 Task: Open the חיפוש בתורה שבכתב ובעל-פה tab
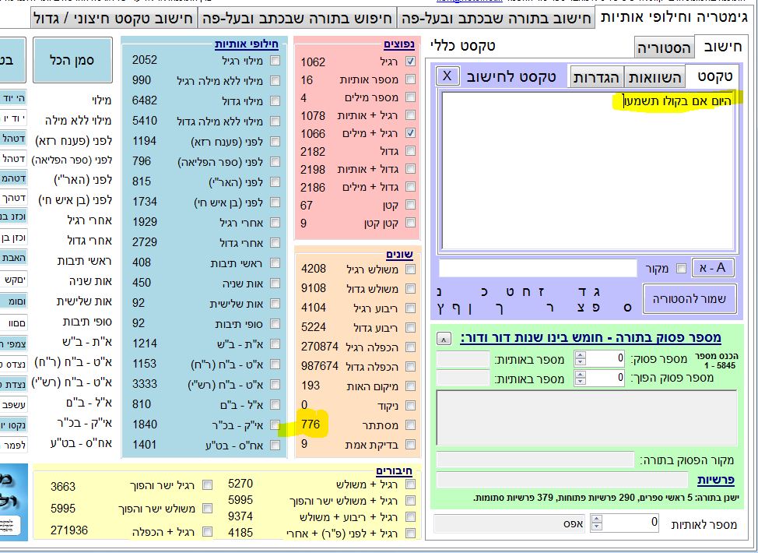(298, 17)
